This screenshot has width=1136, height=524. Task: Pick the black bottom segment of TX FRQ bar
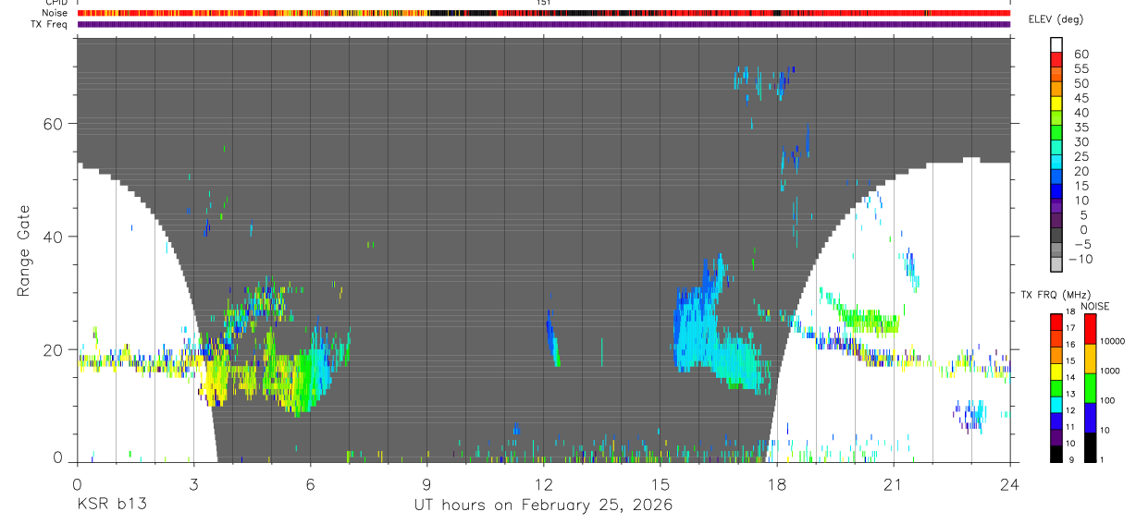coord(1057,454)
